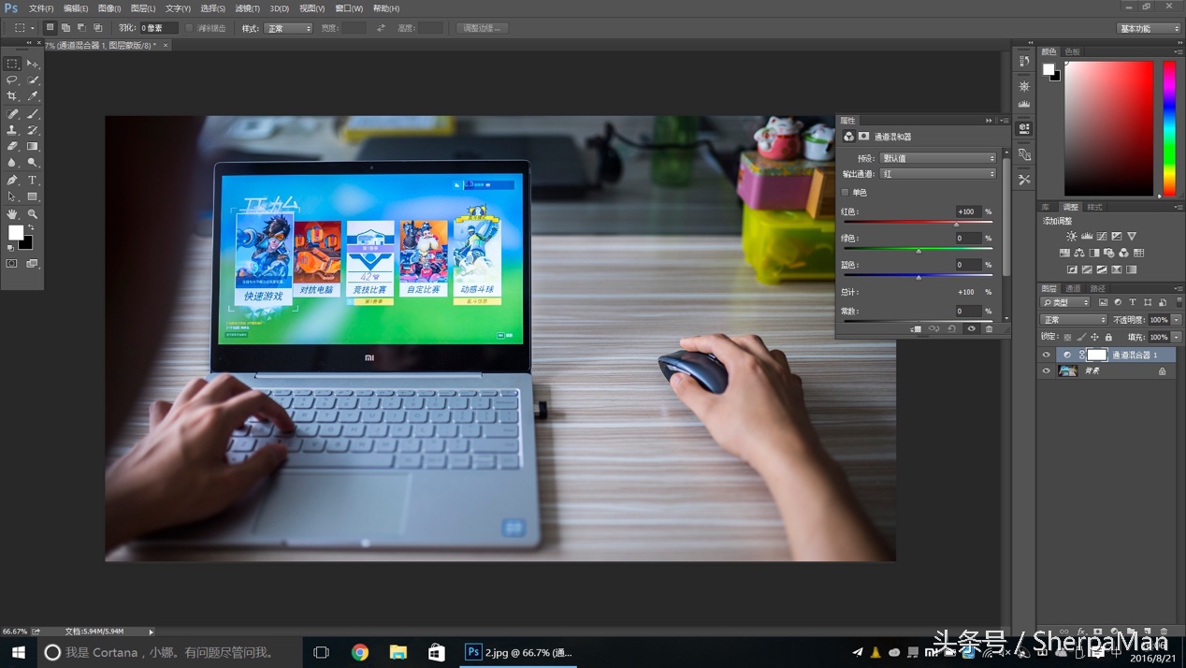The width and height of the screenshot is (1186, 668).
Task: Select the Eraser tool
Action: 12,147
